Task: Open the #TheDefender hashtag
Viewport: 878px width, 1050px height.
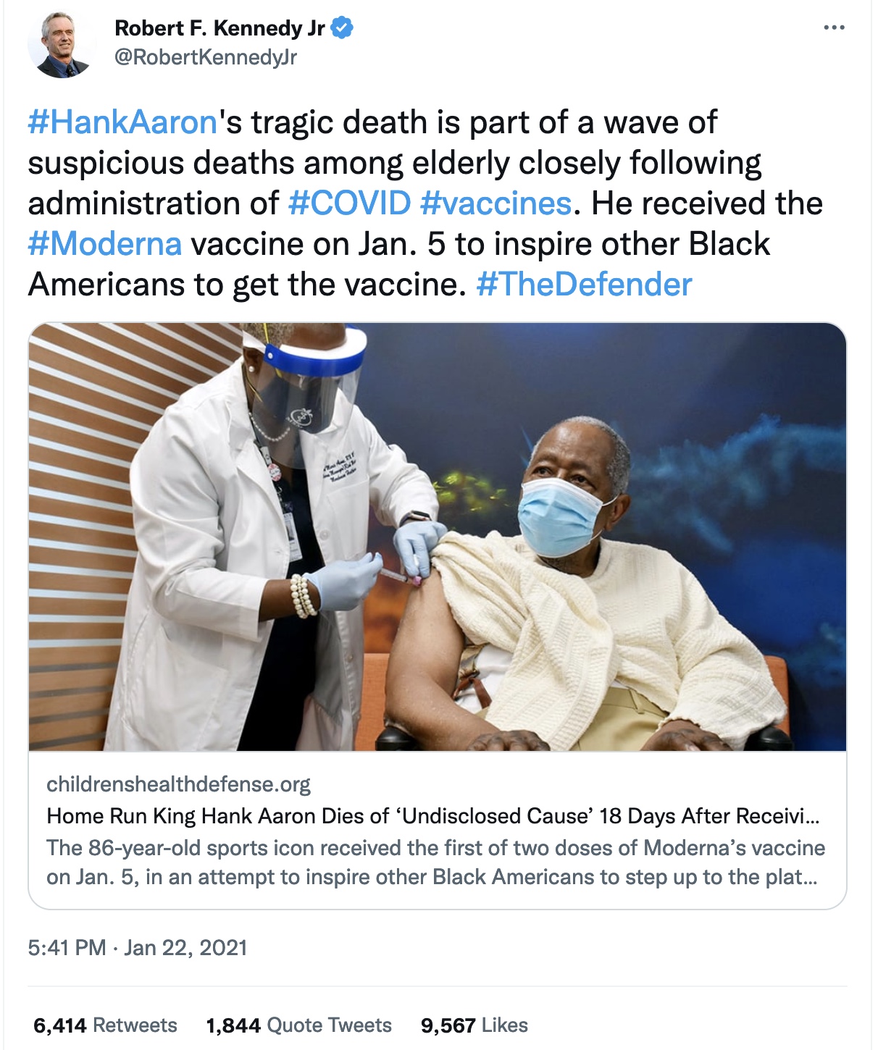Action: click(x=584, y=285)
